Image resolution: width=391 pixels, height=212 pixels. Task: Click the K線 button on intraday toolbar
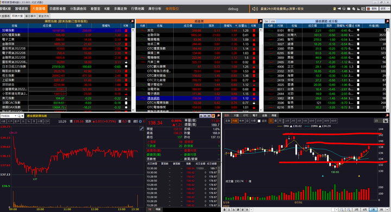(x=3, y=121)
